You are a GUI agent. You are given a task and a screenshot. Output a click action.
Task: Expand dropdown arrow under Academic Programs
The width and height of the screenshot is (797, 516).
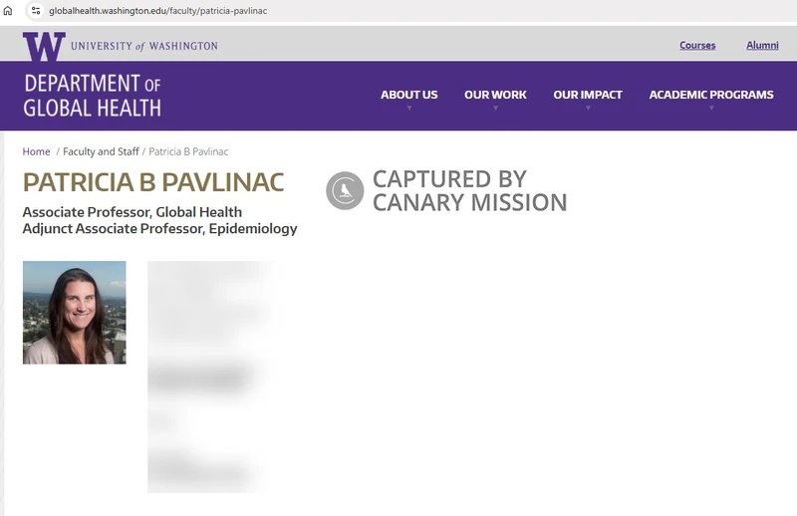[711, 108]
